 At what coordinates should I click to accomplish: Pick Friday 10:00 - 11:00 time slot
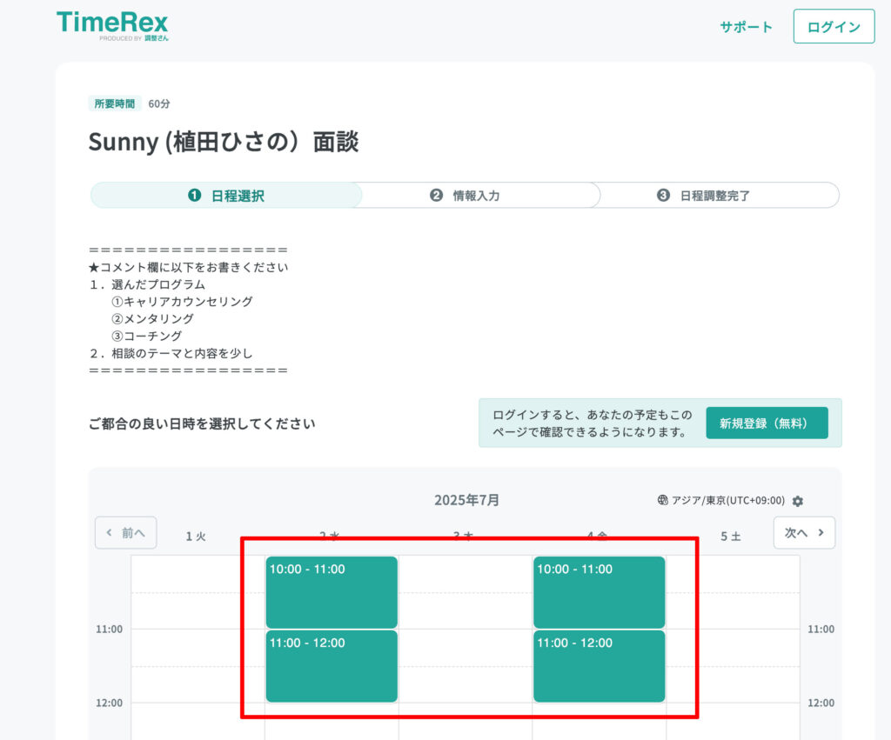[599, 592]
